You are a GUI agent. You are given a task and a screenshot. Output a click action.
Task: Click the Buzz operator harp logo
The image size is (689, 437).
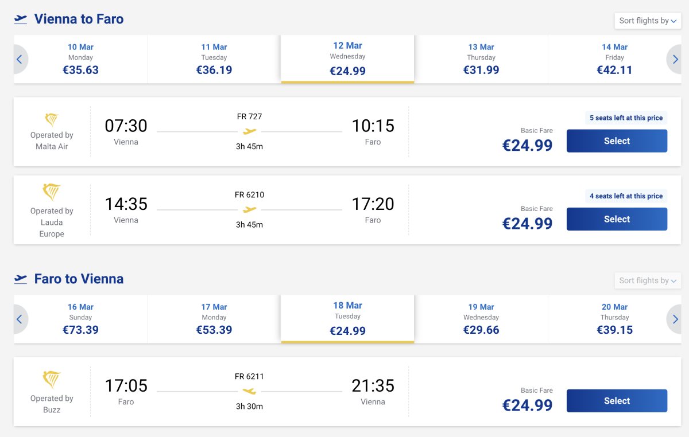[x=52, y=379]
